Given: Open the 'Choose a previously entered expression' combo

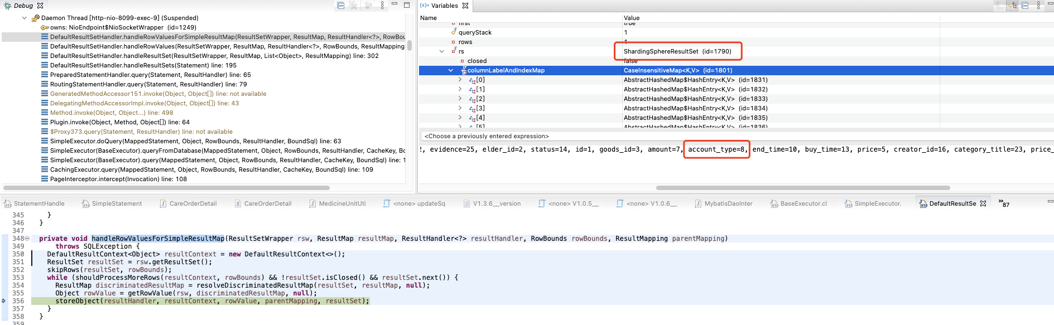Looking at the screenshot, I should point(737,136).
